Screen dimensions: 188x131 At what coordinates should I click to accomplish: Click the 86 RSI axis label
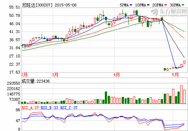pyautogui.click(x=18, y=110)
